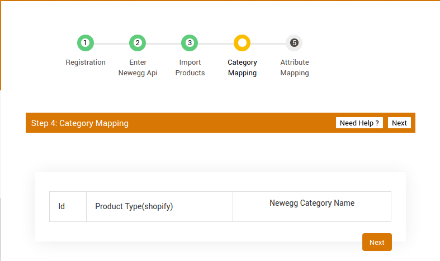Select the step 2 circle icon
This screenshot has height=261, width=440.
(x=138, y=43)
